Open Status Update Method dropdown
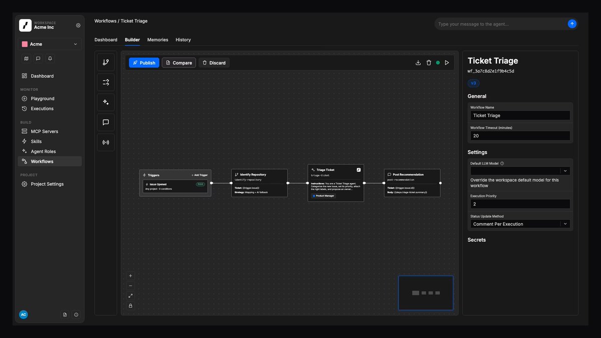 520,224
